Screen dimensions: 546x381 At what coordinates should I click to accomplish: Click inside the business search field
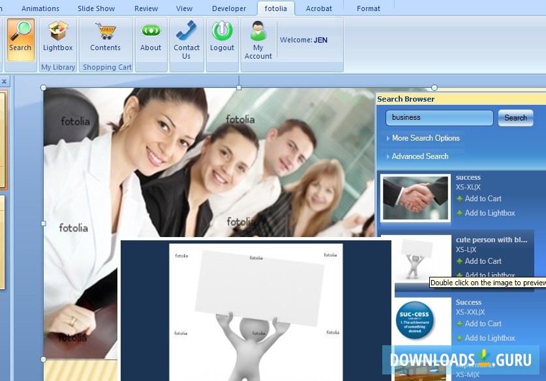point(438,117)
